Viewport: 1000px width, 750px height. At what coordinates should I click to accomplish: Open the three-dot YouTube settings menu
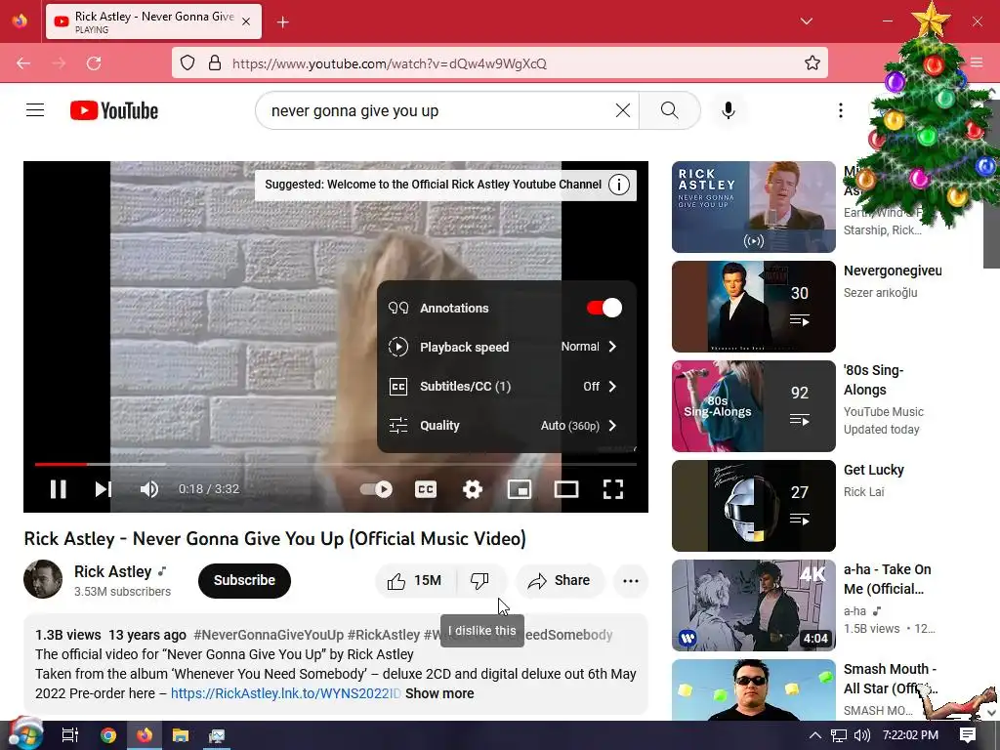pos(841,110)
